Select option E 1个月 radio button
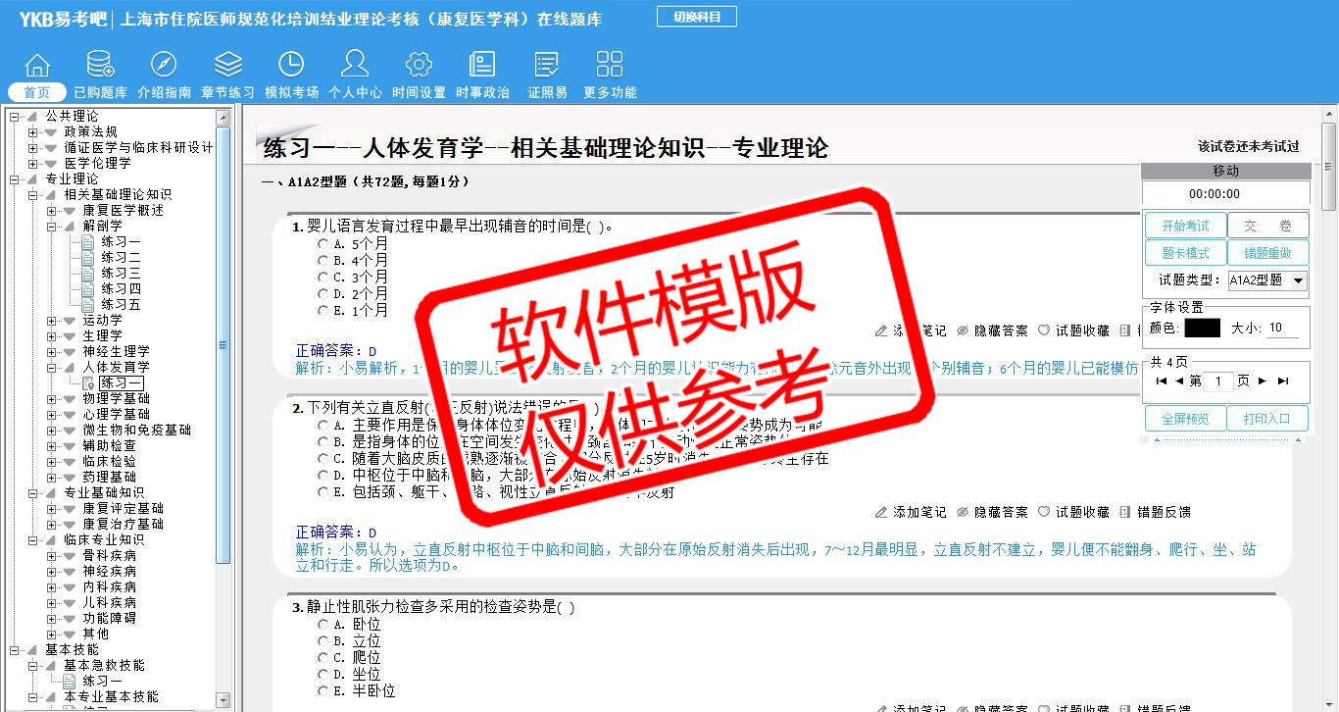 (x=322, y=311)
